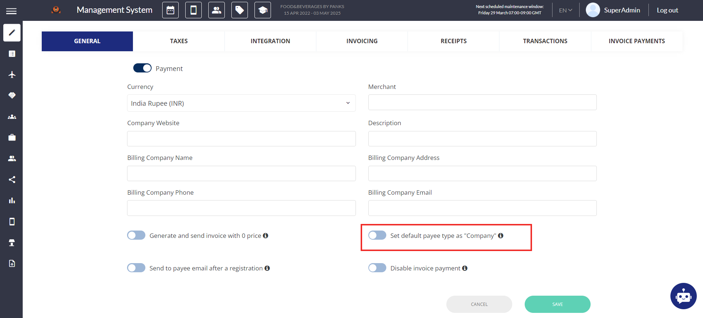Expand the Currency dropdown
Image resolution: width=703 pixels, height=318 pixels.
point(241,103)
